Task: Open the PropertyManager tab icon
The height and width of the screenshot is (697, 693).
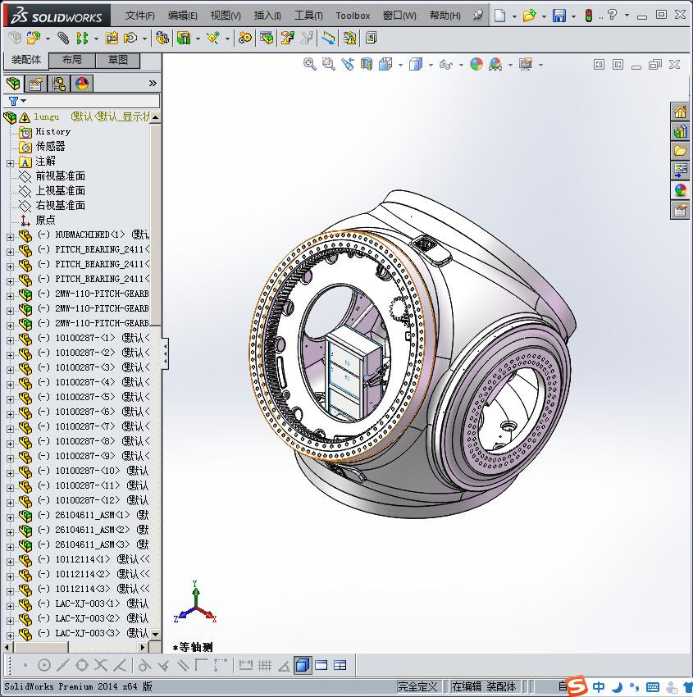Action: [36, 84]
